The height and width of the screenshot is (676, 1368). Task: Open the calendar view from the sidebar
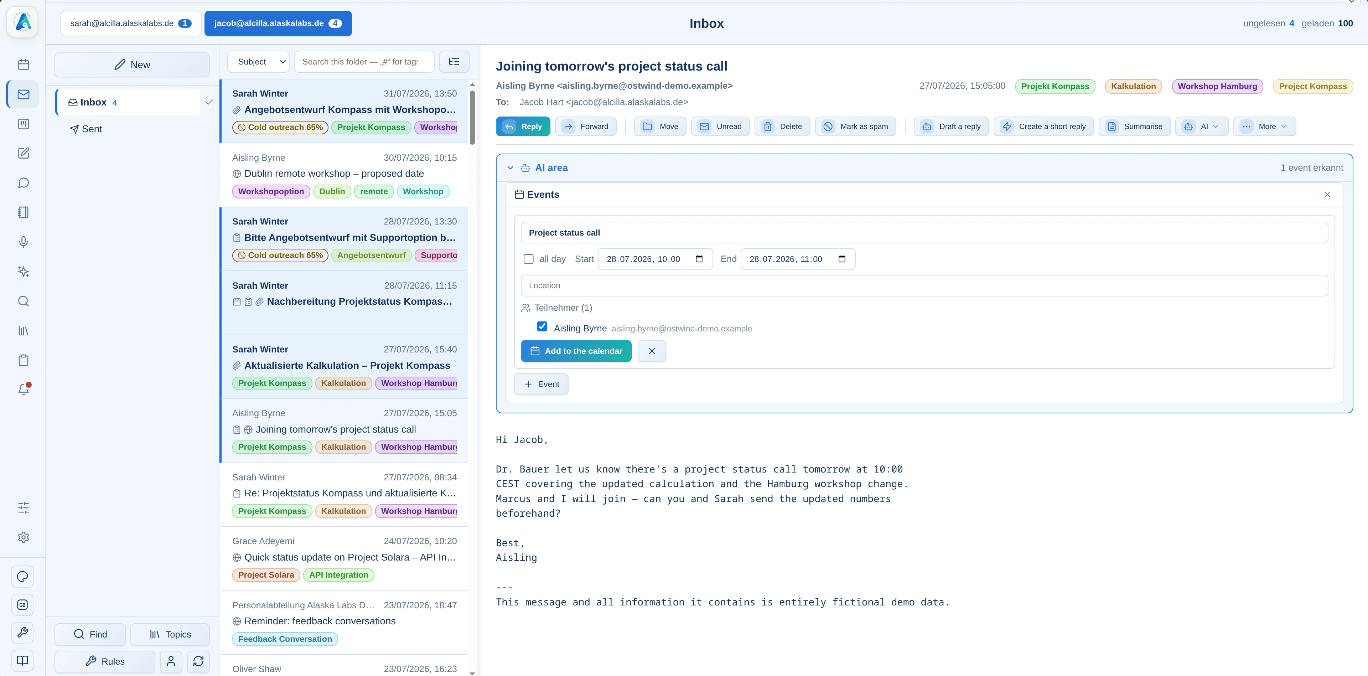pos(24,65)
